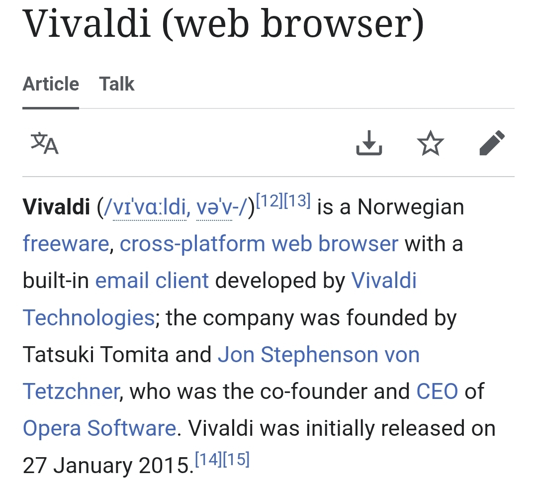Viewport: 537px width, 488px height.
Task: Click citation reference [13]
Action: click(297, 201)
